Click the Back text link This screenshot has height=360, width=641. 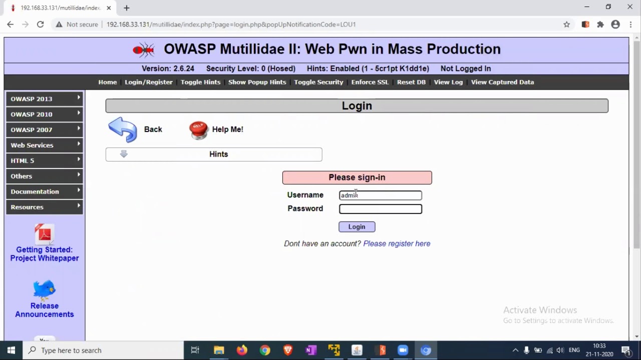pos(153,129)
